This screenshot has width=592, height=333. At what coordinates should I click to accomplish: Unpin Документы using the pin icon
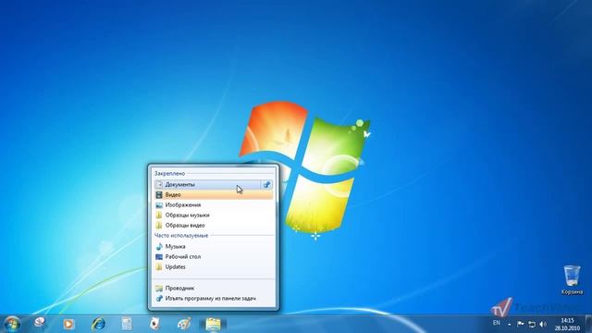(x=267, y=185)
